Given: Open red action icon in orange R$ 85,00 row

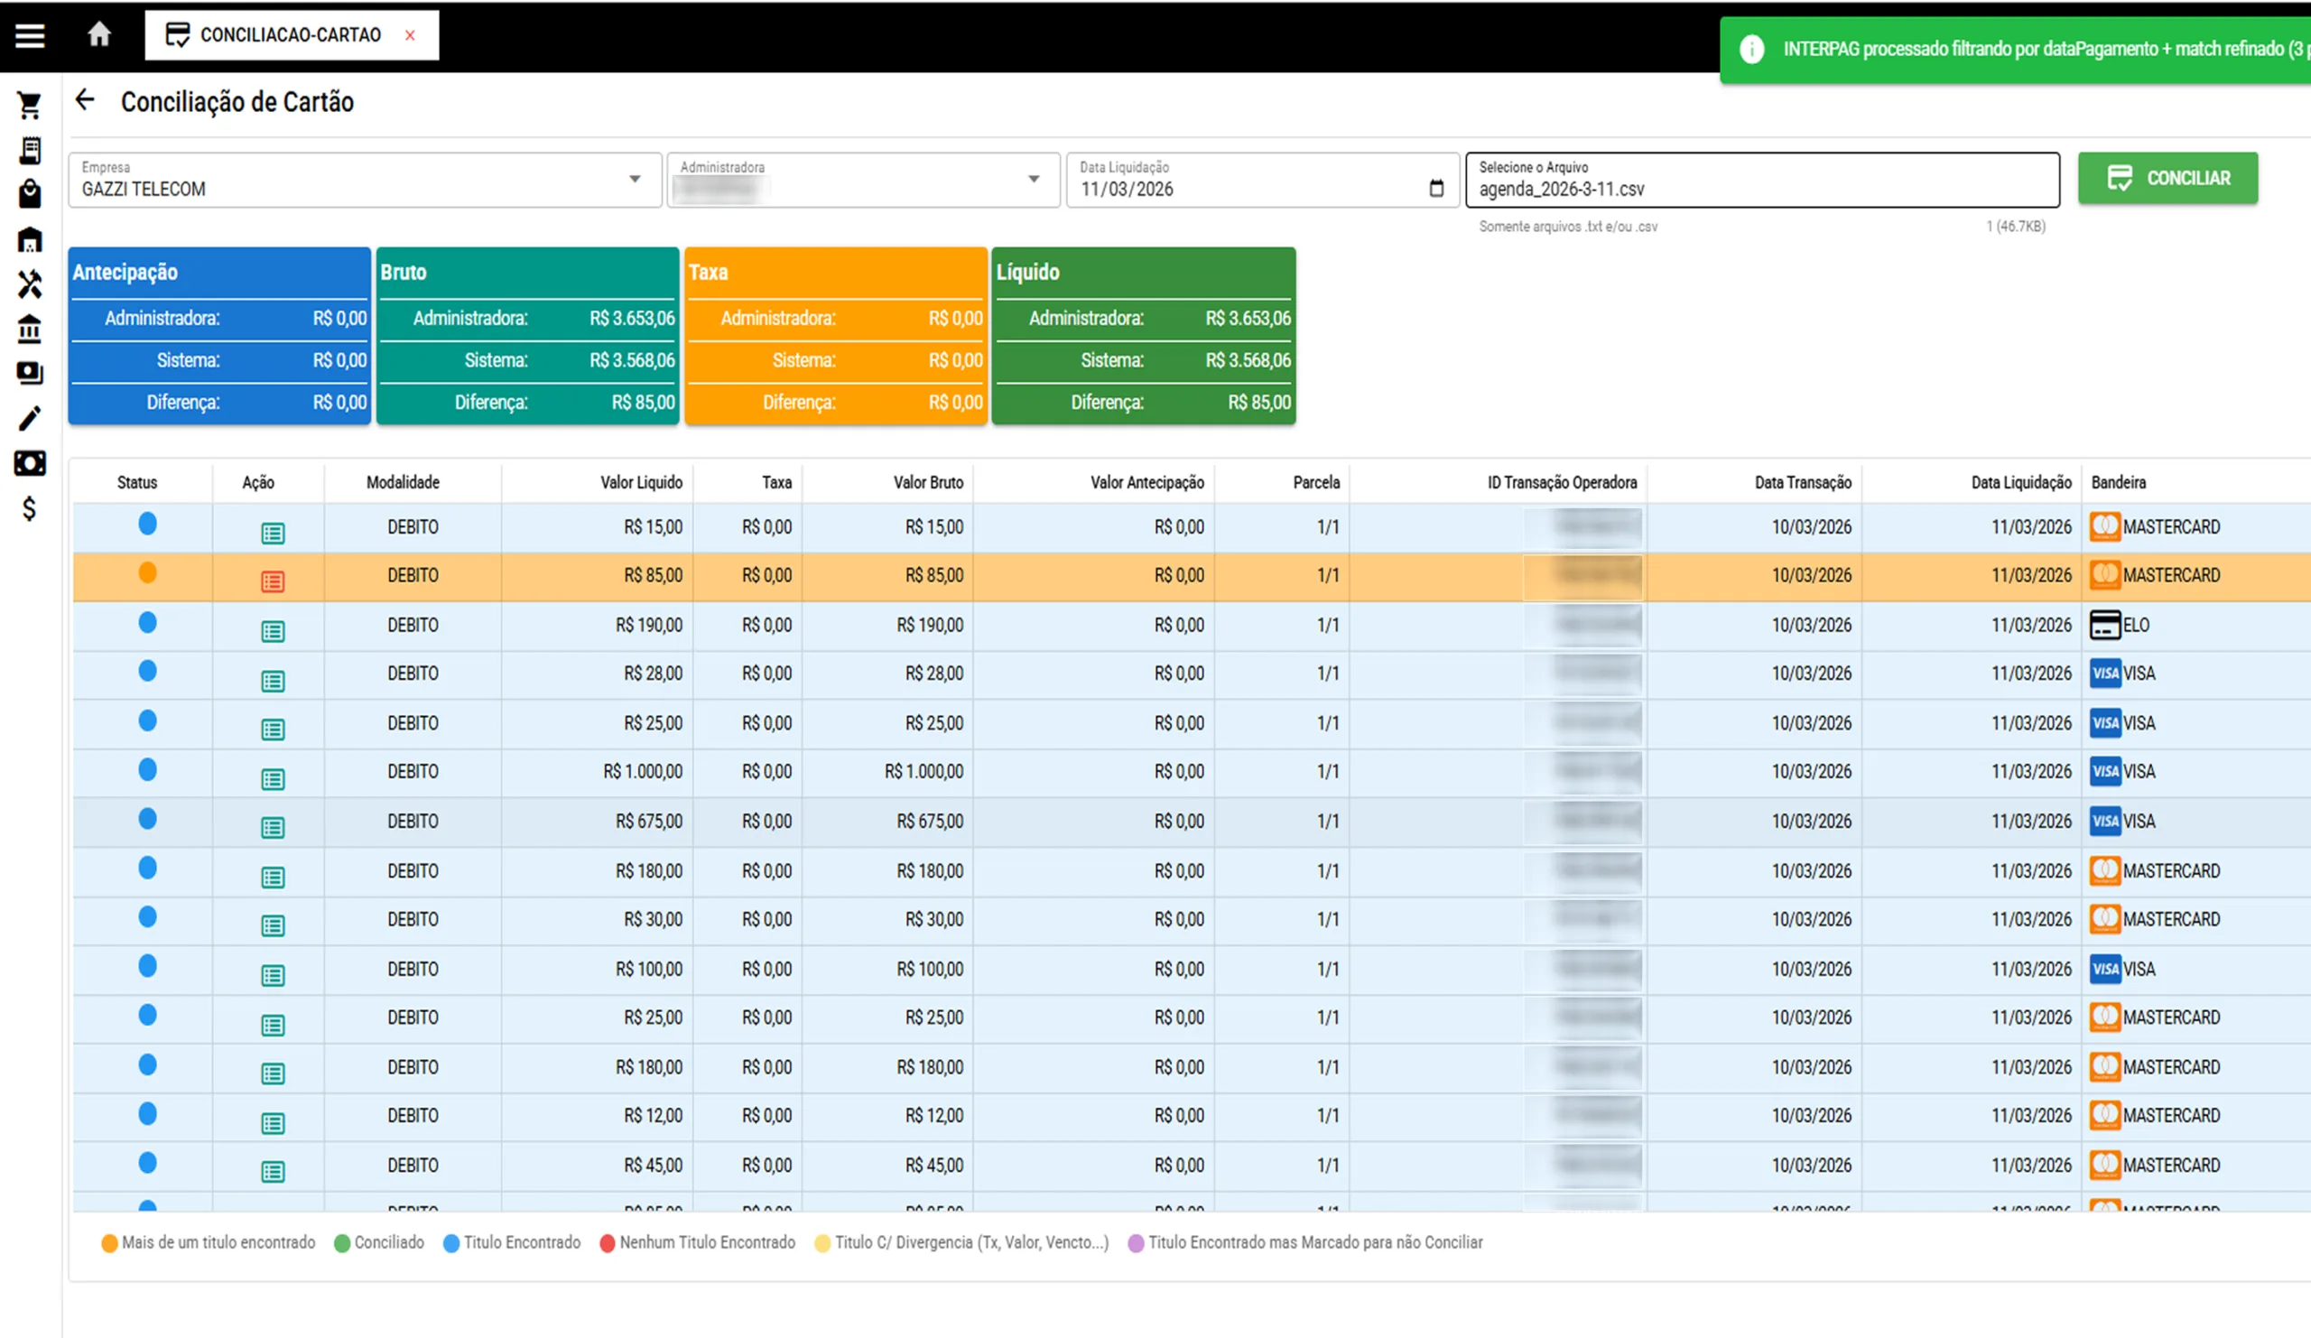Looking at the screenshot, I should tap(273, 581).
